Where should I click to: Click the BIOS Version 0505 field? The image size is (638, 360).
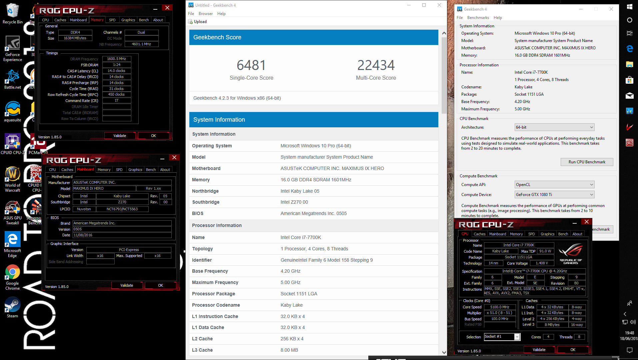click(x=122, y=229)
